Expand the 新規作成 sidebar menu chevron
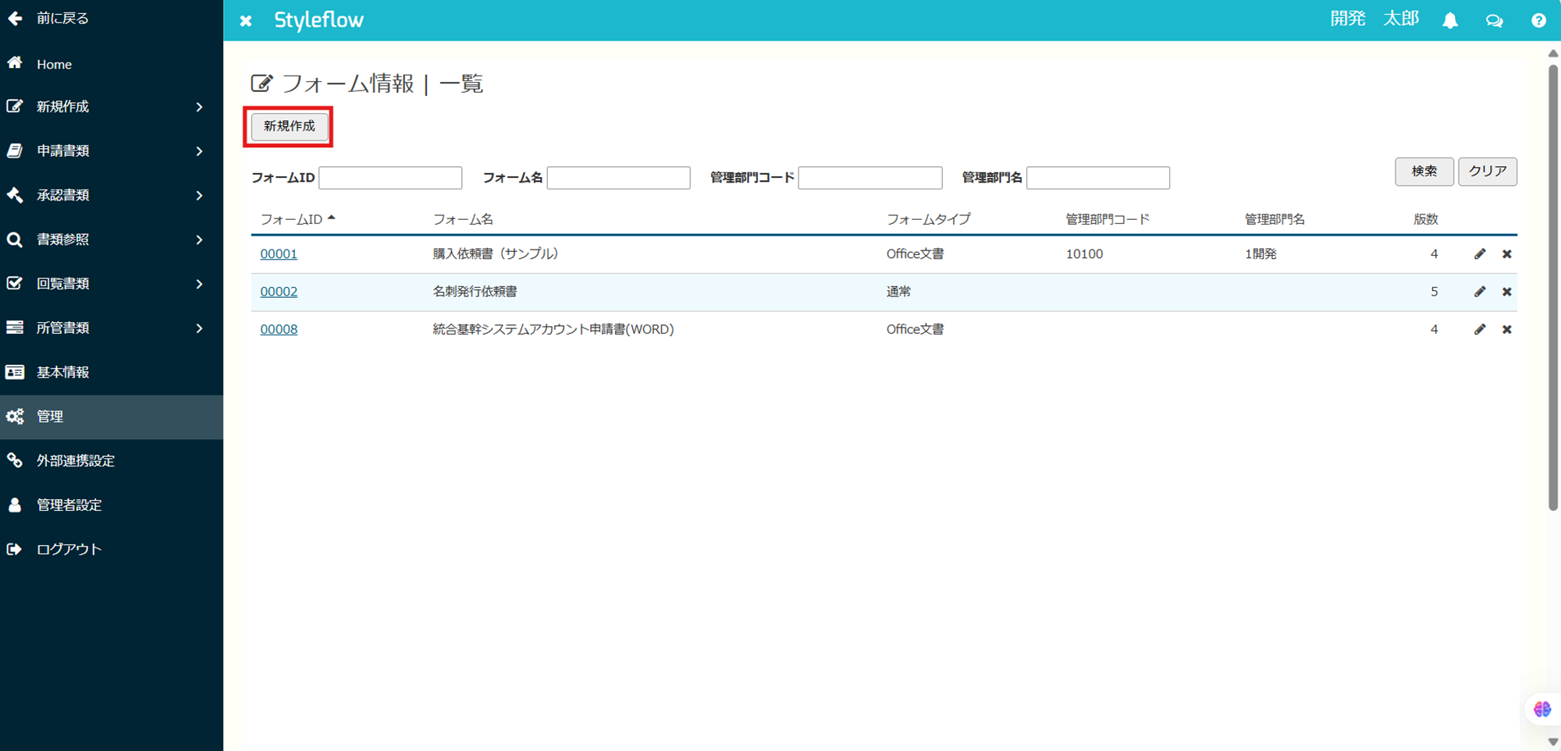This screenshot has height=751, width=1561. pos(200,107)
